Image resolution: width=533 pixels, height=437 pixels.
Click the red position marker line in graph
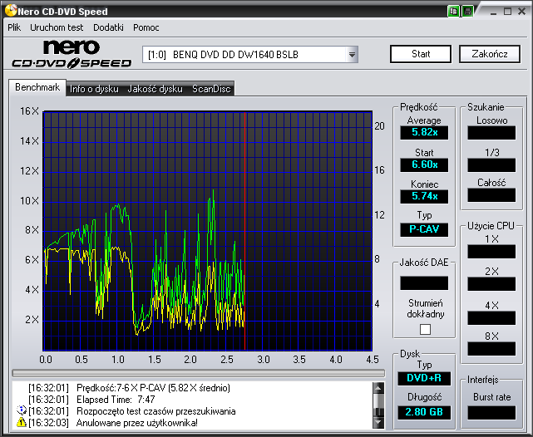coord(244,231)
